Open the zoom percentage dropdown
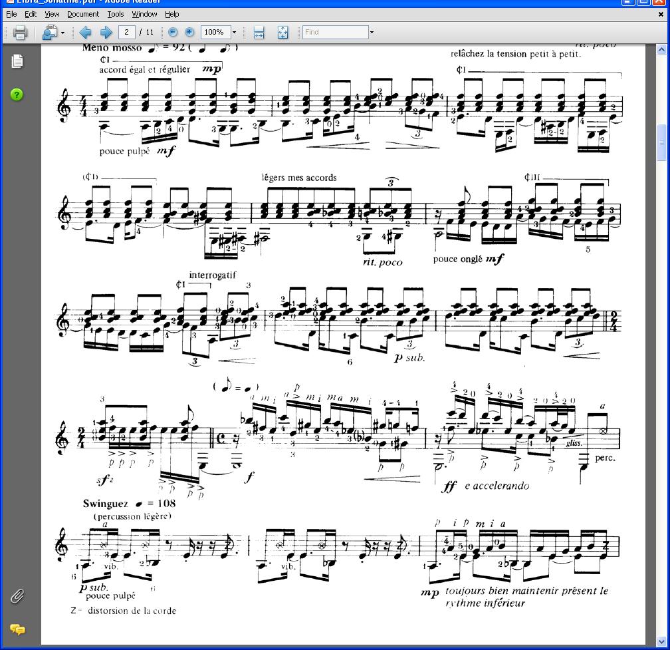 [x=234, y=32]
